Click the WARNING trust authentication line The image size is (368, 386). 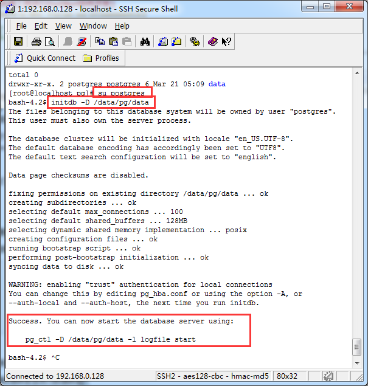141,284
